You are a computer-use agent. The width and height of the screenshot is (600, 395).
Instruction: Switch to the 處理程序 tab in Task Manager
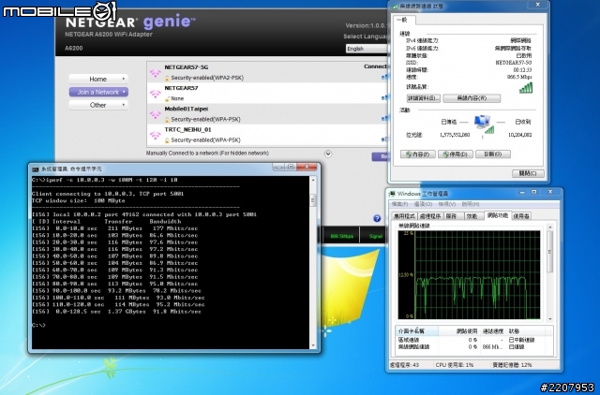coord(430,216)
